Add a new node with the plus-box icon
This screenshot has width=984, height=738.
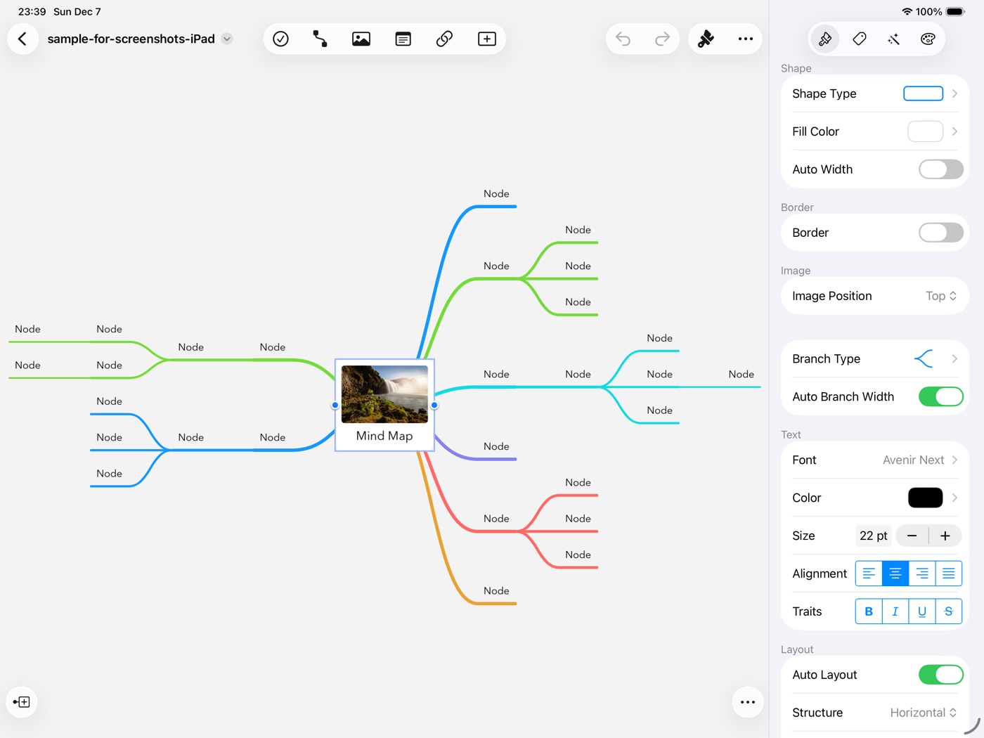point(486,39)
